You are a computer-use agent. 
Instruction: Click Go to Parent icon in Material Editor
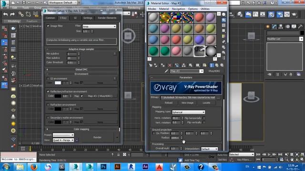pyautogui.click(x=217, y=66)
